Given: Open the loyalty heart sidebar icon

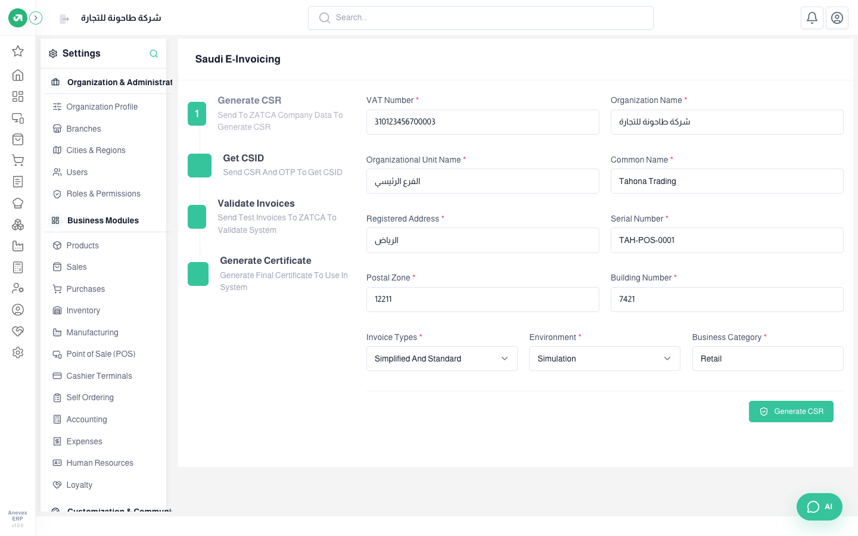Looking at the screenshot, I should [x=18, y=331].
